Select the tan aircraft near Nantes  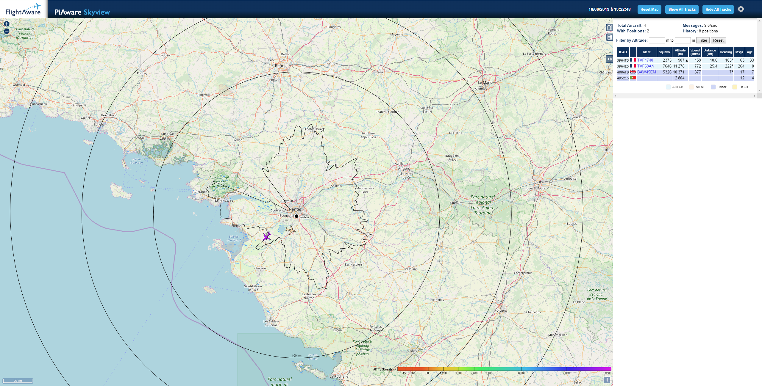pos(290,230)
